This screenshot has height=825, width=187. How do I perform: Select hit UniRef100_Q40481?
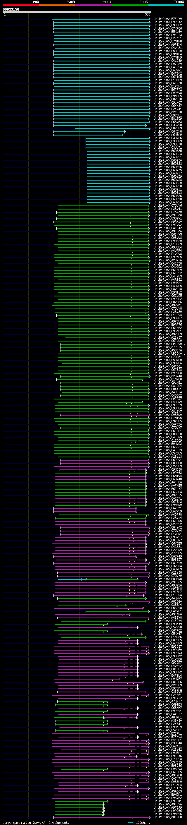pos(168,48)
